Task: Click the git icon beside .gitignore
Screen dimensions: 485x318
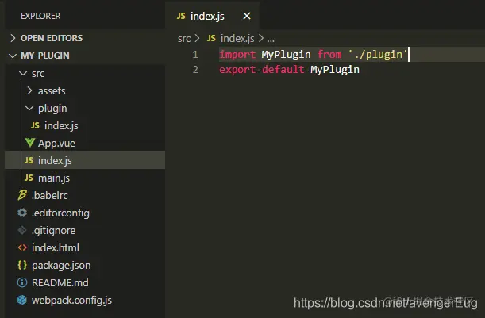Action: (x=22, y=230)
